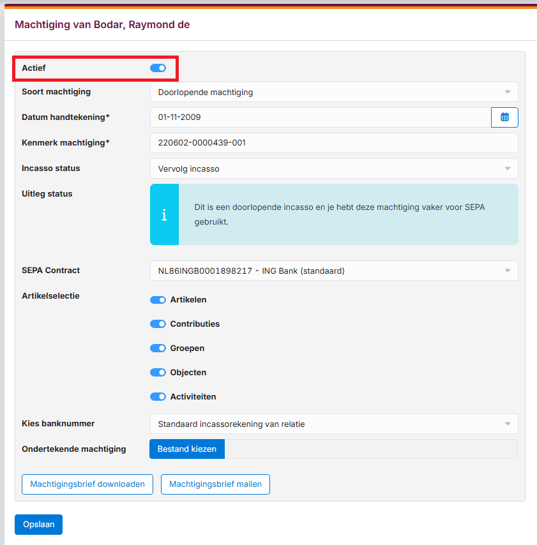Disable the Activiteiten toggle
Image resolution: width=537 pixels, height=545 pixels.
pyautogui.click(x=158, y=397)
